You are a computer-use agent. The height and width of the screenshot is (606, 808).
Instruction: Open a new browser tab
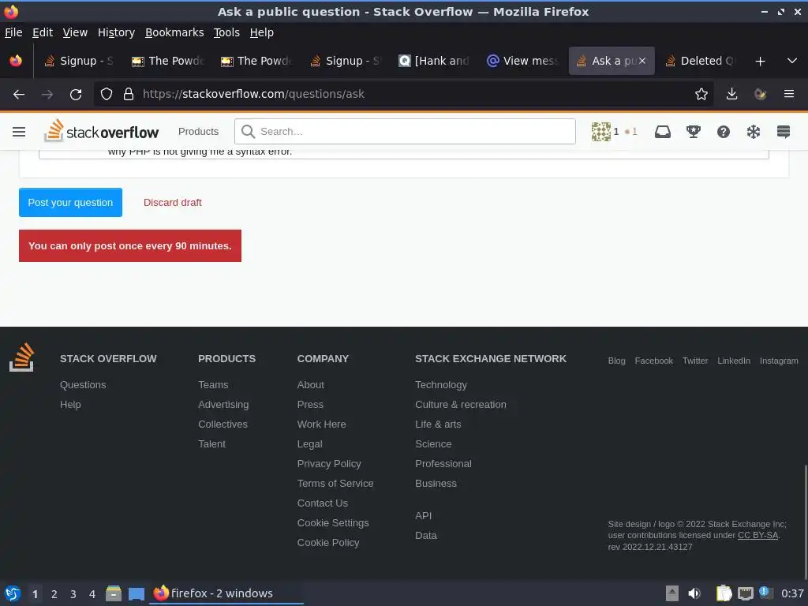pyautogui.click(x=760, y=62)
